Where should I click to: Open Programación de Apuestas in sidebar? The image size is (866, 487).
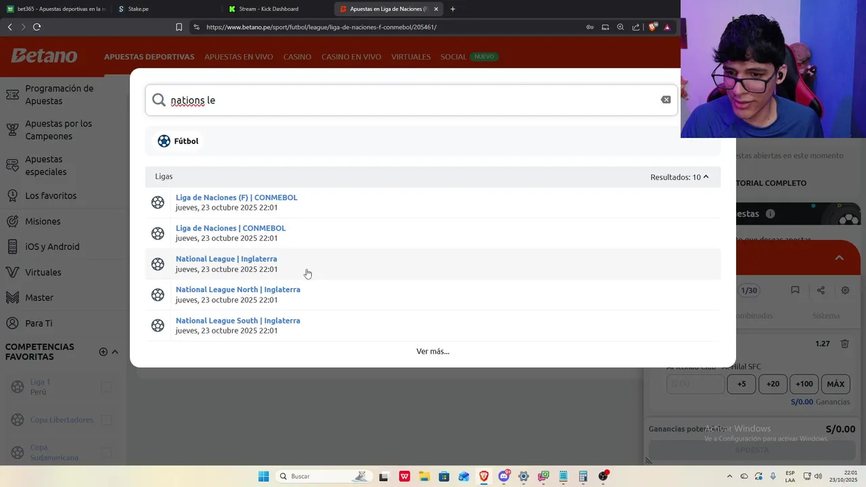click(59, 95)
